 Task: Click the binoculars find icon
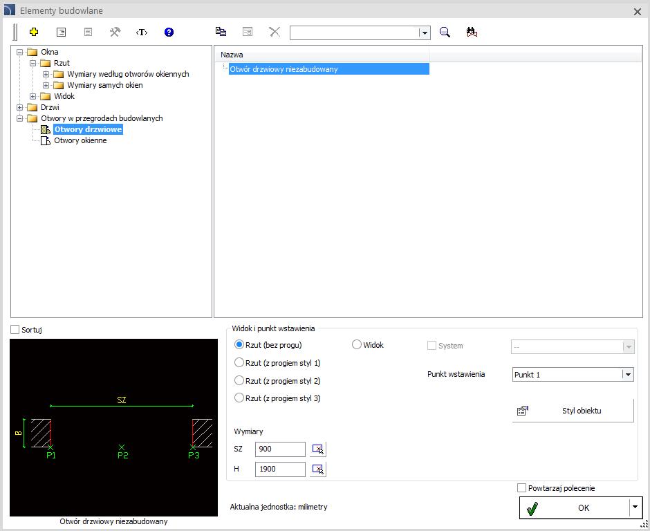tap(472, 32)
